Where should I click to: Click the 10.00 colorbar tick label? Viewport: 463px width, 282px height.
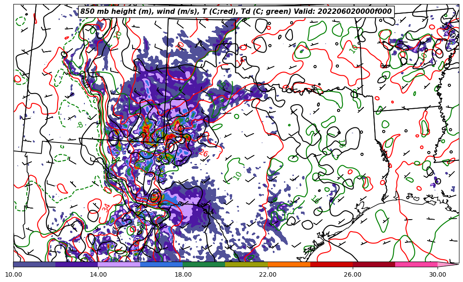coord(13,274)
